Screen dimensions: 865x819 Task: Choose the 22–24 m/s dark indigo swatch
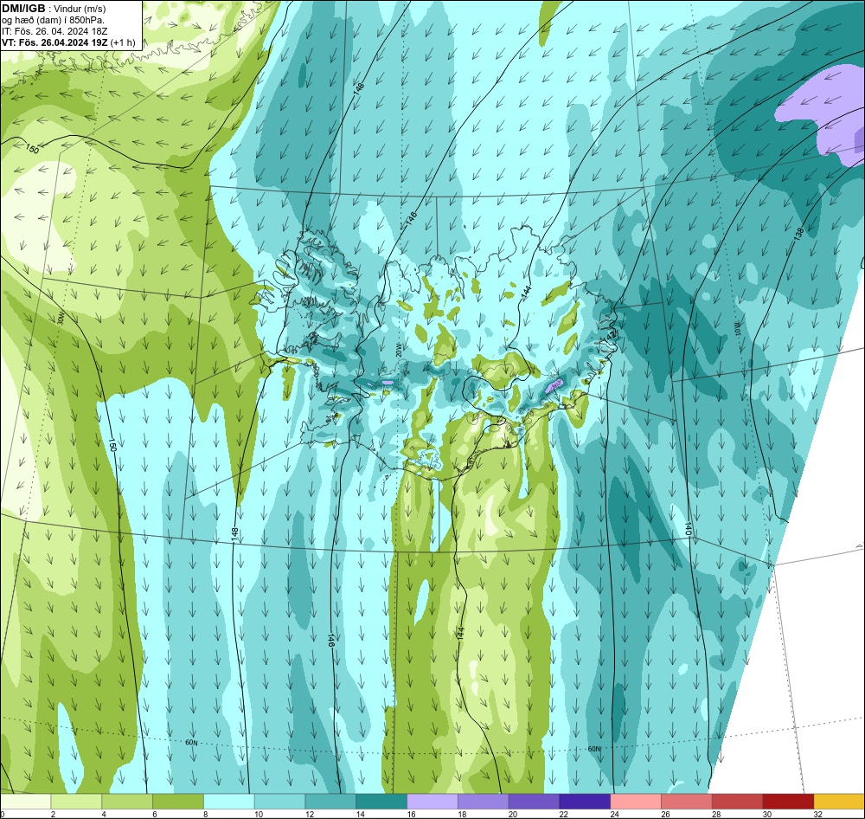[x=585, y=802]
